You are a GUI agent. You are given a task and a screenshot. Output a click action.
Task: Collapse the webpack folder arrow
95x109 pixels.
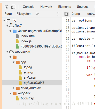pos(11,93)
